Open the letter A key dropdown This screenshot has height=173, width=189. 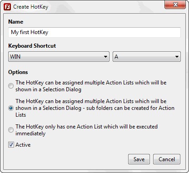click(x=147, y=57)
